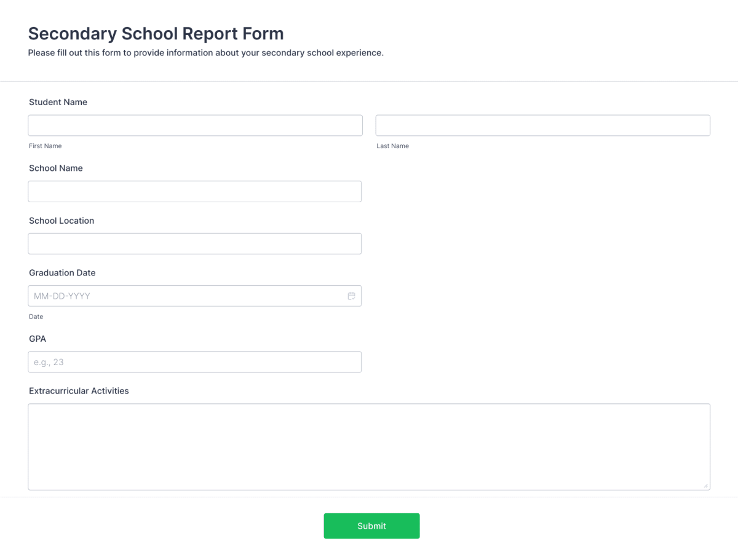
Task: Click the Extracurricular Activities label
Action: 79,391
